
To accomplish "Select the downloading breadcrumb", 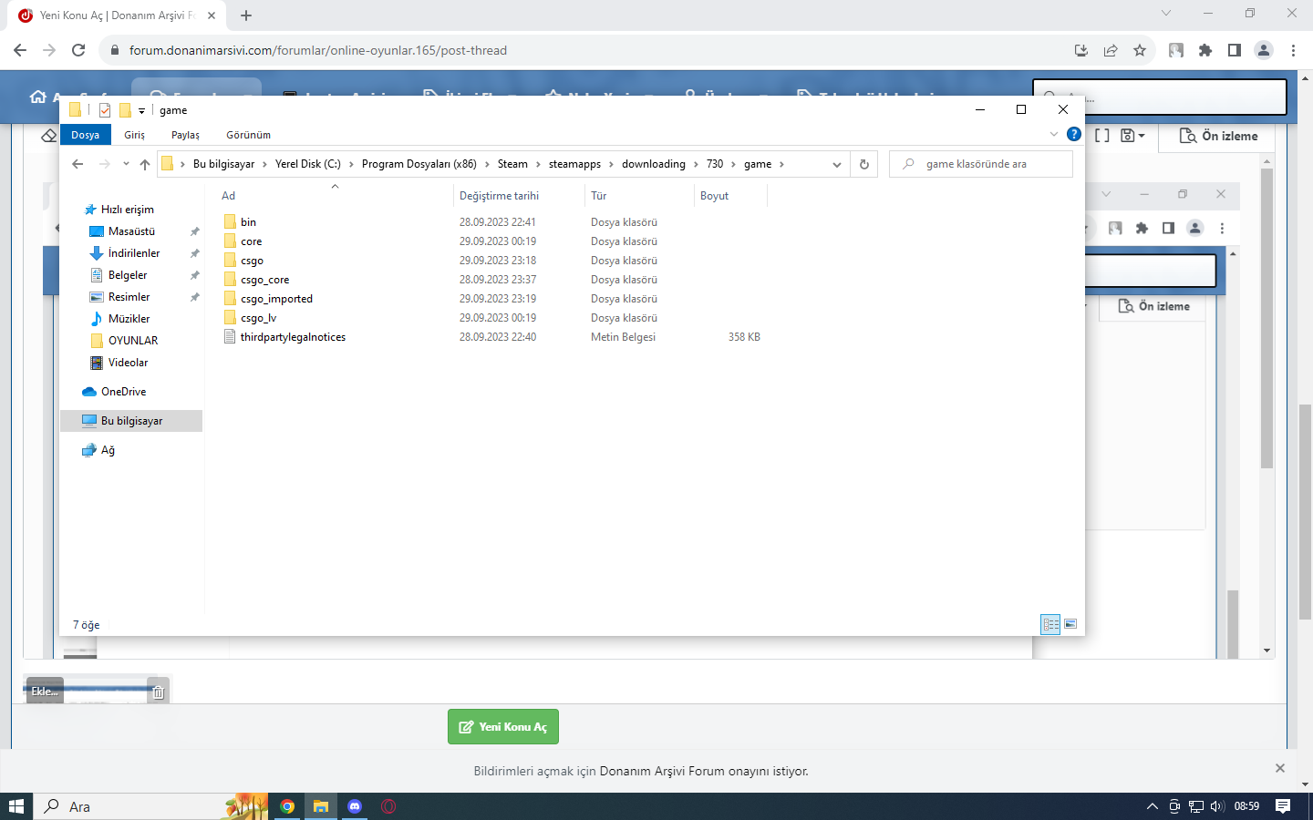I will [654, 164].
